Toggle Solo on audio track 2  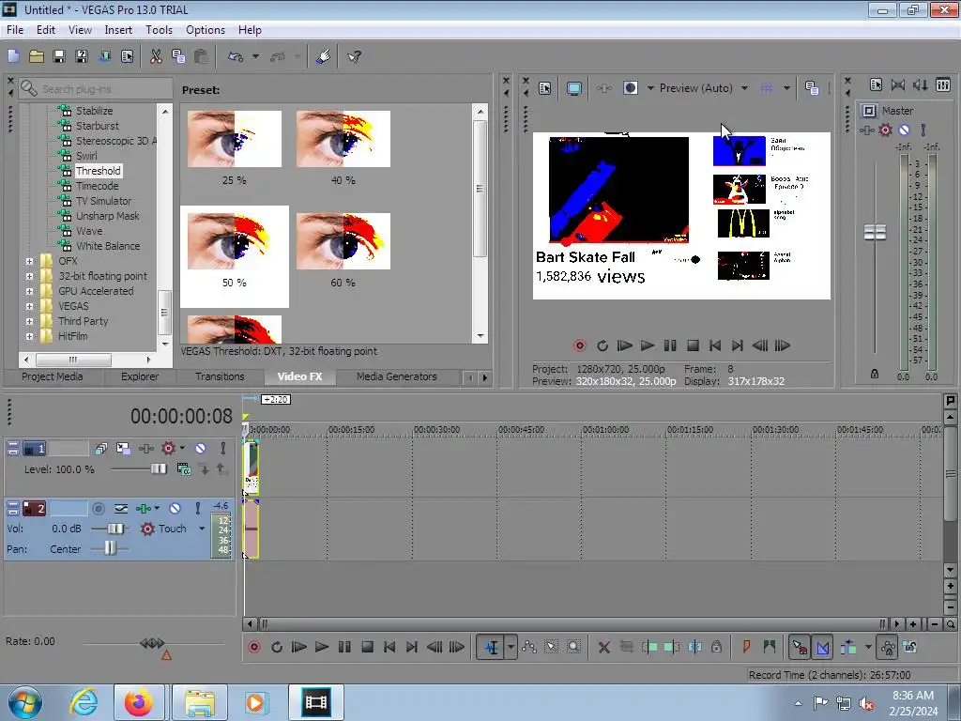(197, 508)
